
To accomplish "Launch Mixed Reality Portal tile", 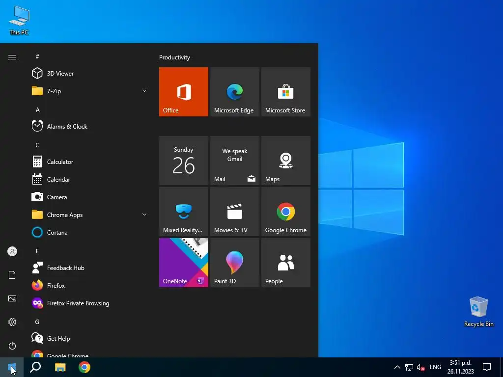I will 184,212.
